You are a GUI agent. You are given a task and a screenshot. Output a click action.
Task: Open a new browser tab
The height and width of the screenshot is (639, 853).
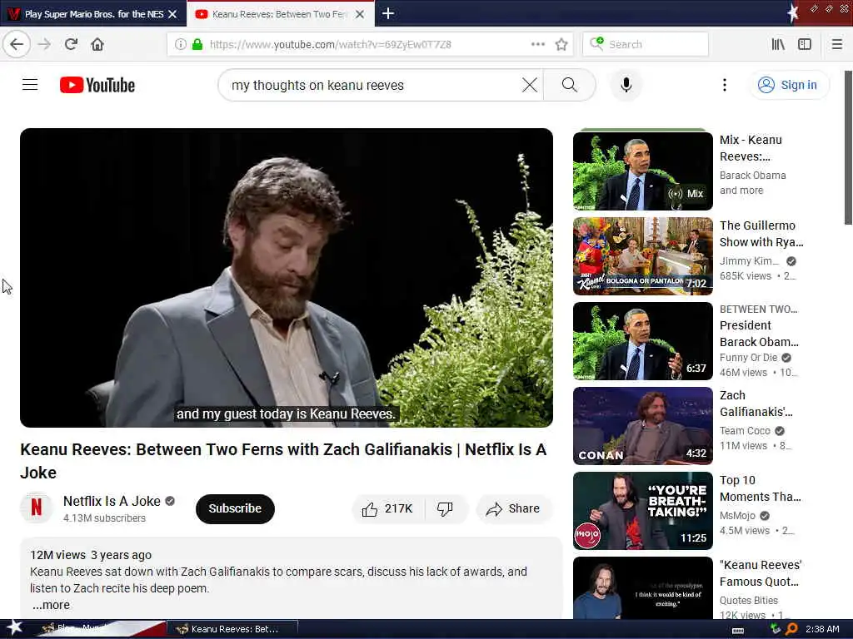pos(388,13)
